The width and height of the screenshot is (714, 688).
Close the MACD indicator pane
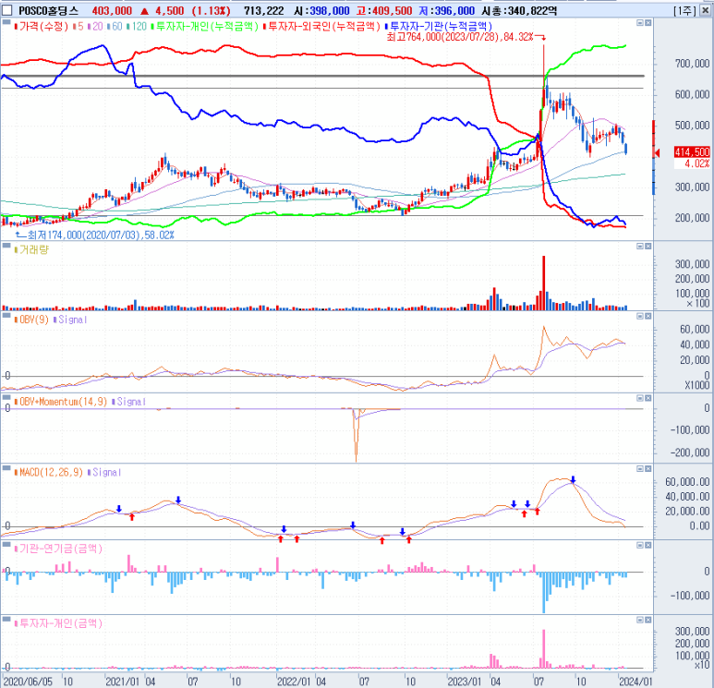(648, 468)
